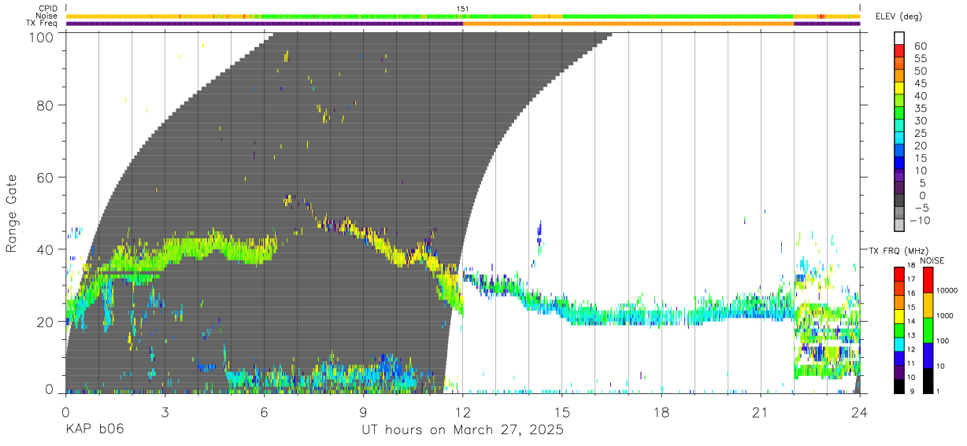967x446 pixels.
Task: Pick the white top segment of ELEV bar
Action: [x=900, y=38]
